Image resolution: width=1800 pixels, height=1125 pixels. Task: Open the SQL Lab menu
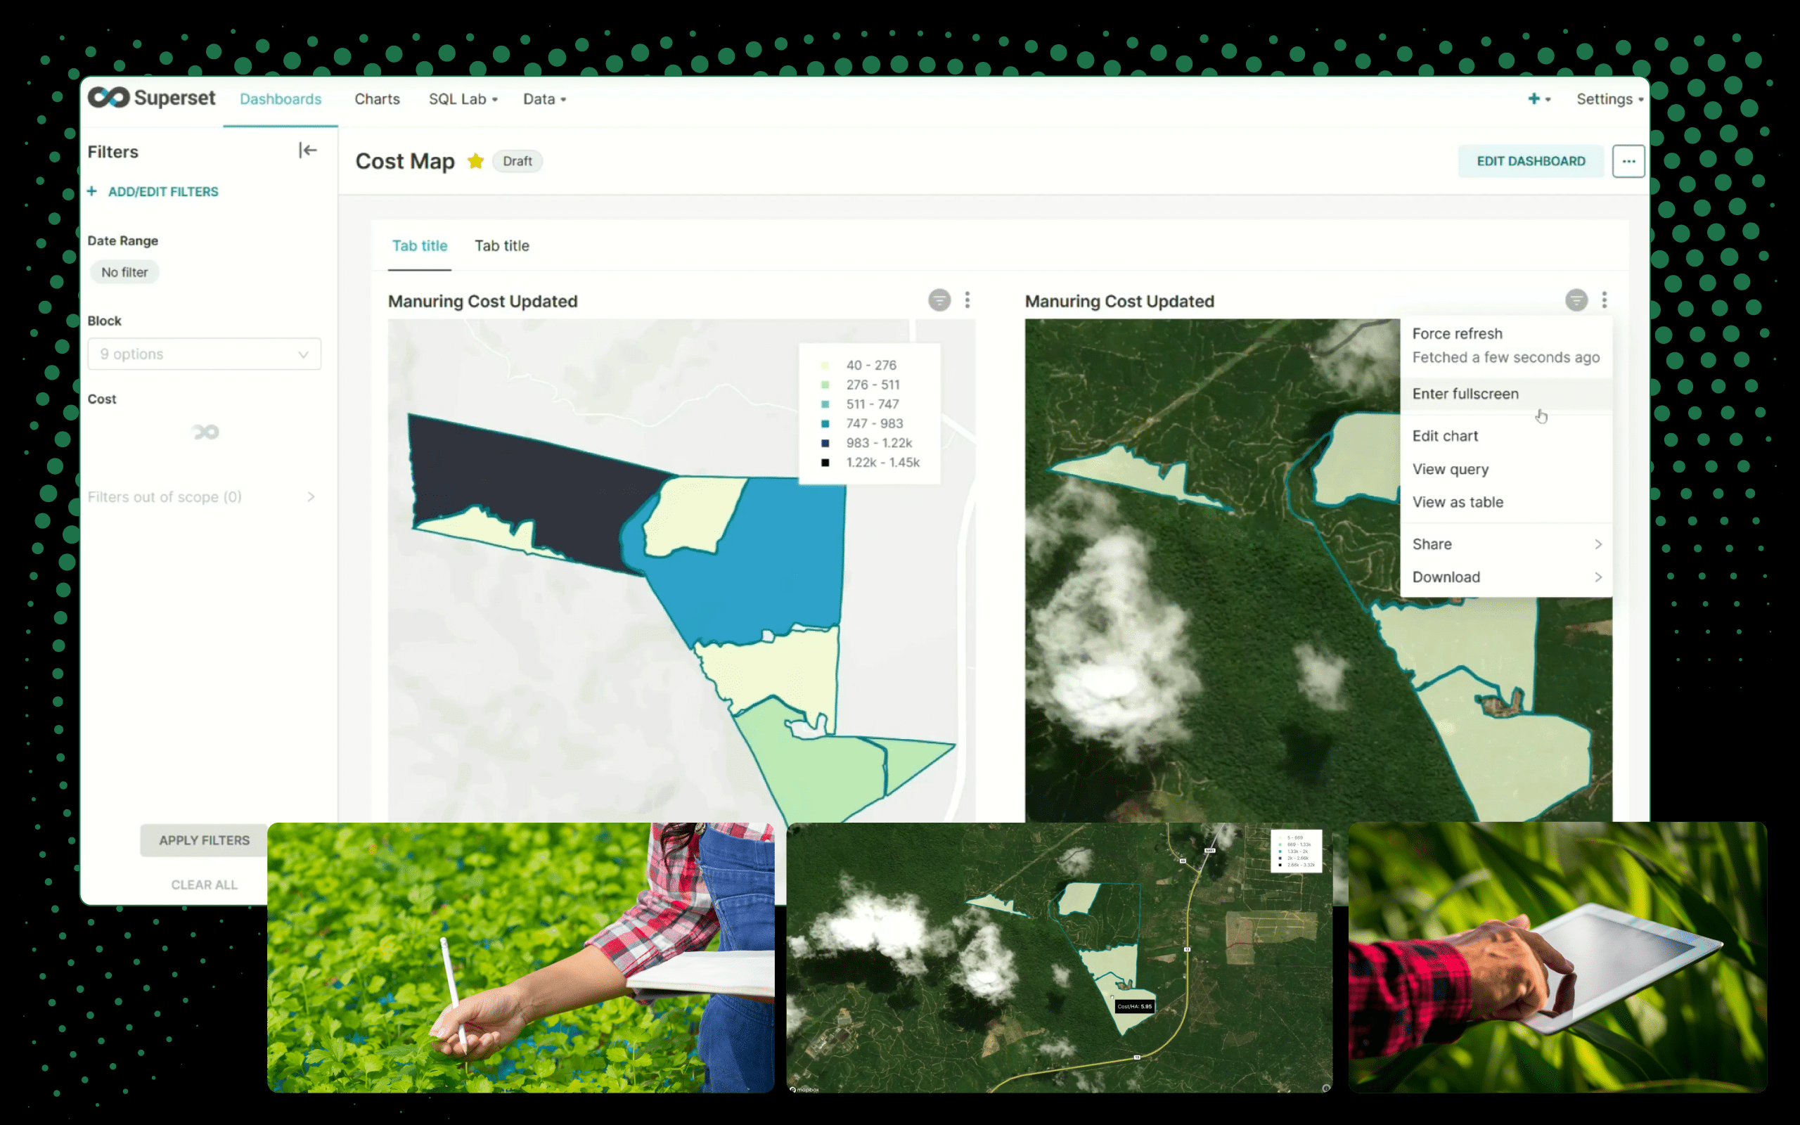click(x=463, y=99)
